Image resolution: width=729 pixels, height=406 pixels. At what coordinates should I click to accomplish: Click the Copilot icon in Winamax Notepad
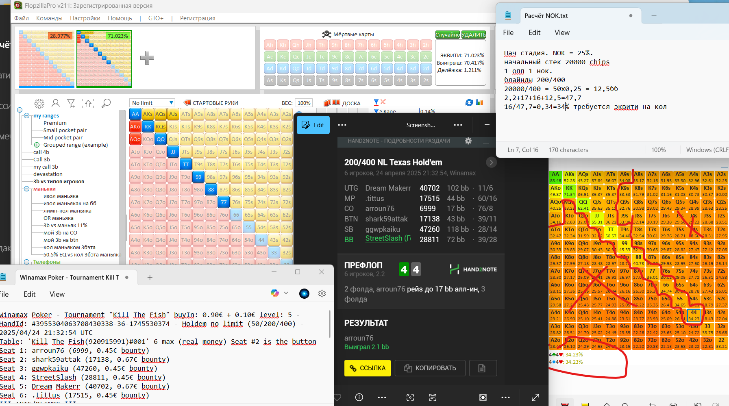(x=275, y=293)
